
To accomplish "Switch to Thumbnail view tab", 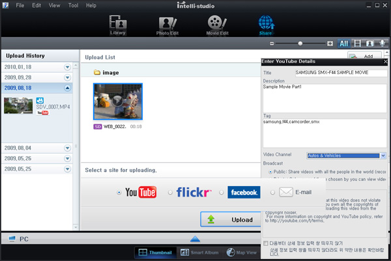I will tap(155, 253).
